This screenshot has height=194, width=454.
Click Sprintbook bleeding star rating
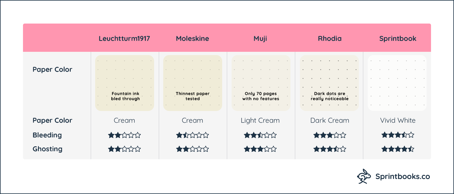pos(398,135)
